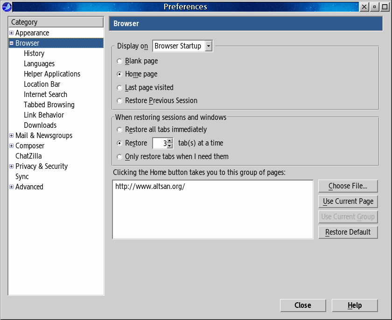The image size is (392, 320).
Task: Click Restore Default for home page
Action: click(x=348, y=232)
